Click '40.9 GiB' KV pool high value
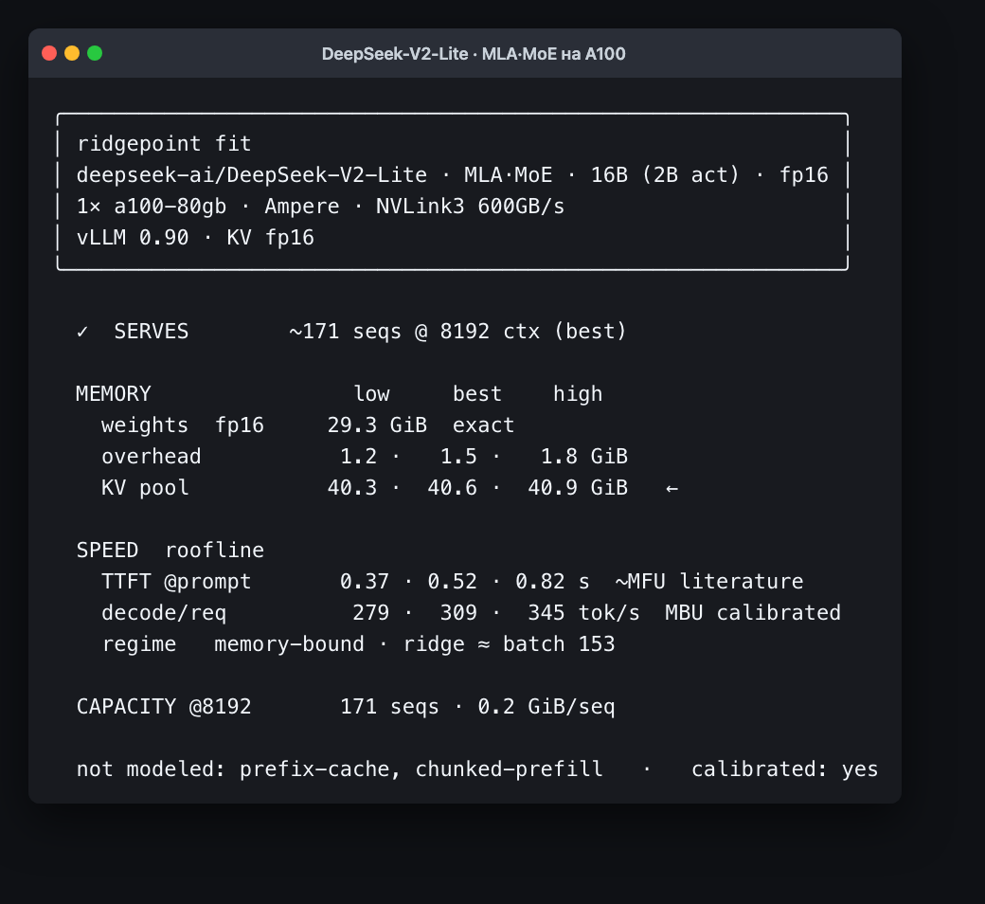This screenshot has height=904, width=985. coord(578,488)
